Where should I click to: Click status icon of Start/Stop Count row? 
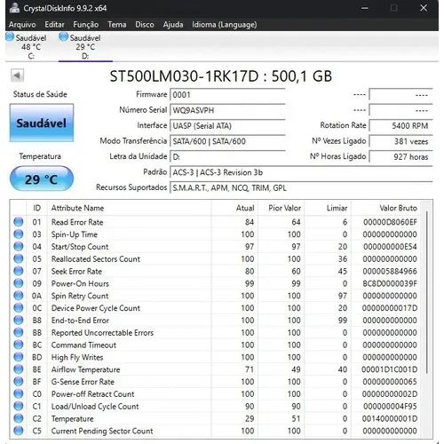click(x=19, y=246)
